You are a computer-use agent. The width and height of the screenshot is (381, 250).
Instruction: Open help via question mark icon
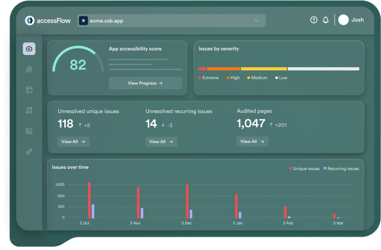[x=314, y=20]
